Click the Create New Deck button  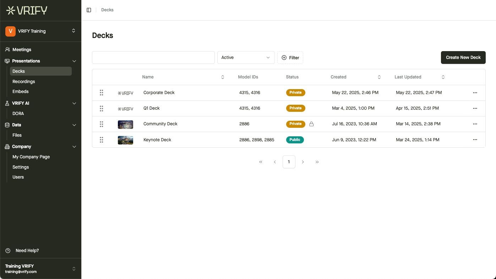(463, 58)
